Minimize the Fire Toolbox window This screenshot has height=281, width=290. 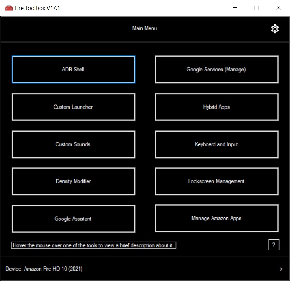pyautogui.click(x=235, y=8)
